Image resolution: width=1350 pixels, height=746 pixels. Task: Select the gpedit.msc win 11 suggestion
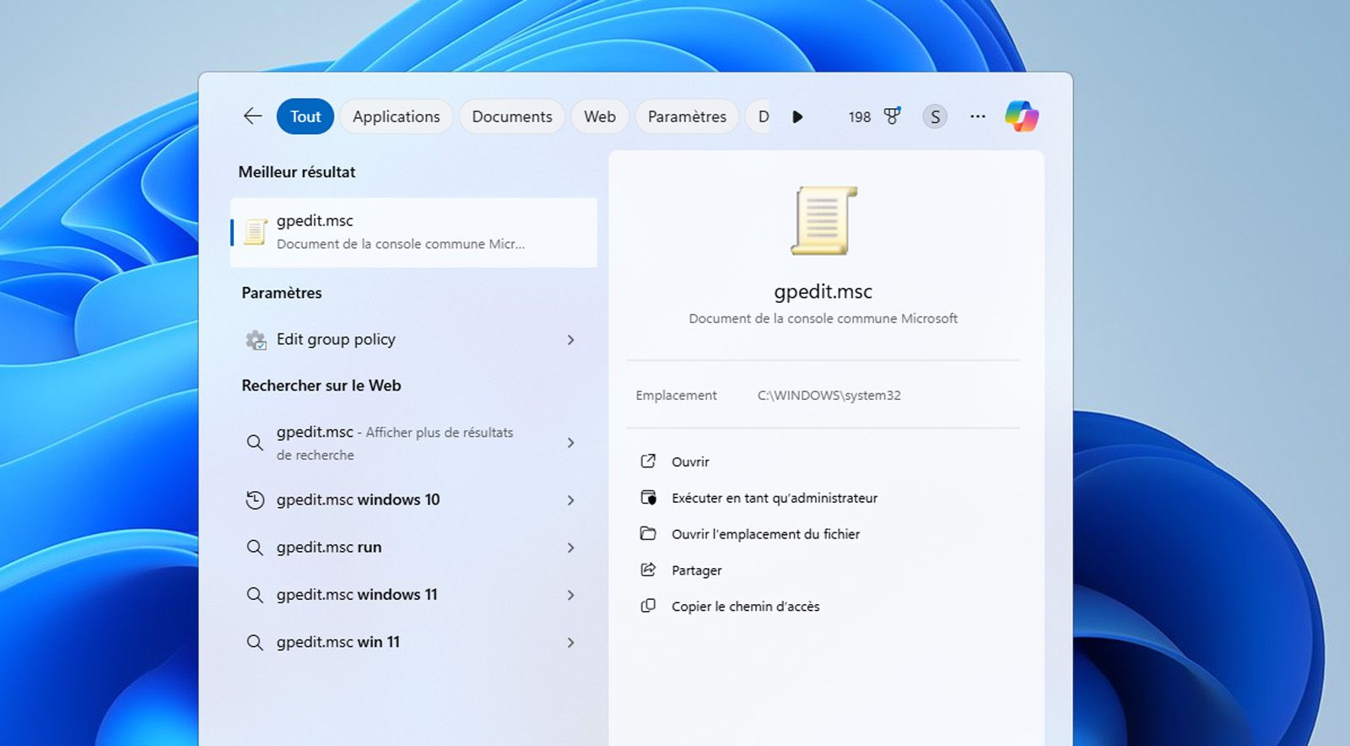413,642
